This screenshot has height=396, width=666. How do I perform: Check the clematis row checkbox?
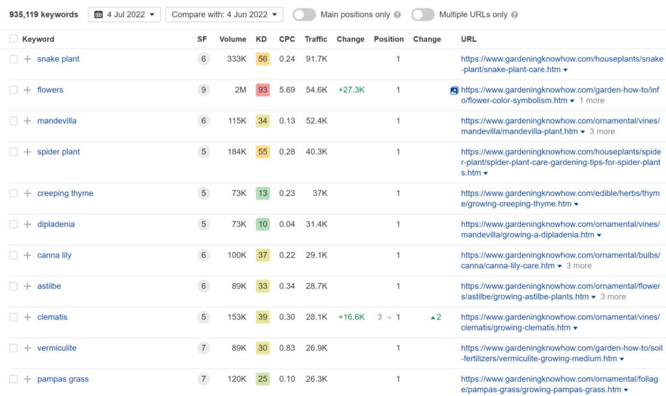(x=14, y=317)
